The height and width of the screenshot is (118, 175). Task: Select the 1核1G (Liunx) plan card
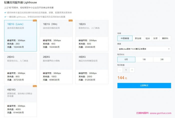tap(20, 35)
